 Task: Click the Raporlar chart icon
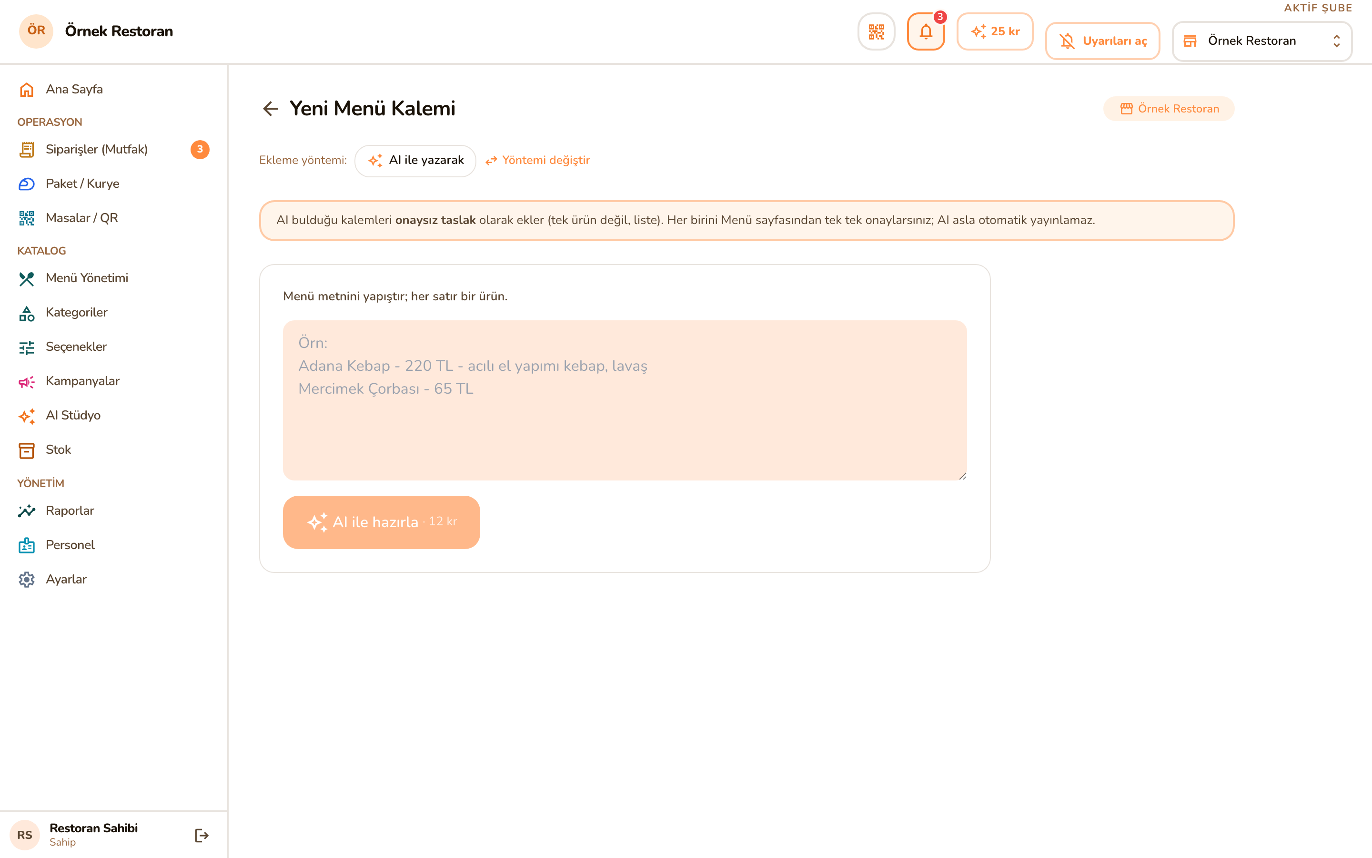coord(27,511)
